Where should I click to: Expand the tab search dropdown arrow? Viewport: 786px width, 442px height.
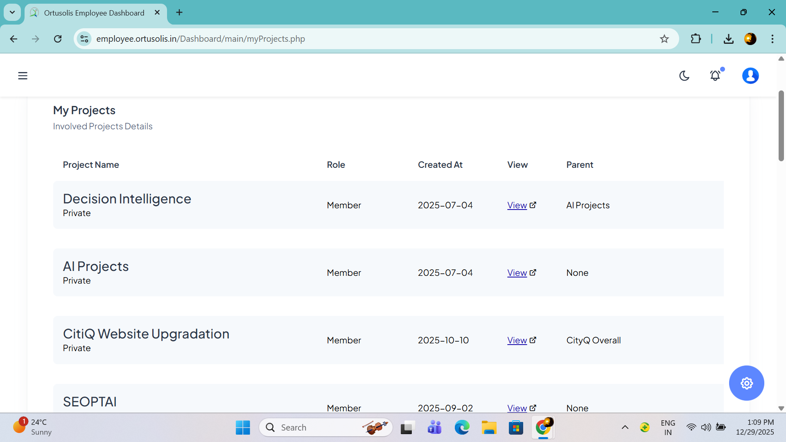point(12,12)
